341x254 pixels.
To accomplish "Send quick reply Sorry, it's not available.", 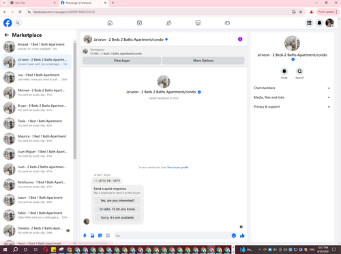I will click(x=117, y=217).
